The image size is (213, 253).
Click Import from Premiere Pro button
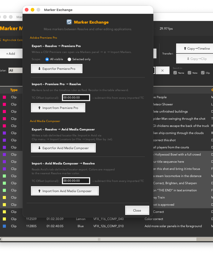[58, 108]
